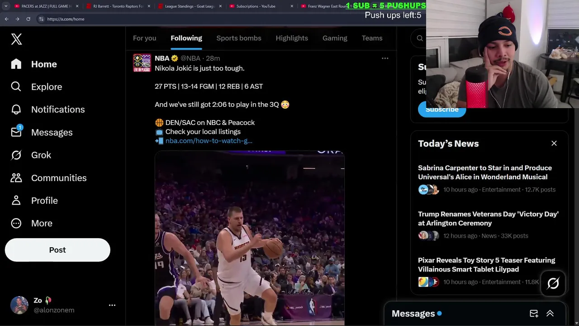
Task: Close the Today's News panel
Action: coord(554,143)
